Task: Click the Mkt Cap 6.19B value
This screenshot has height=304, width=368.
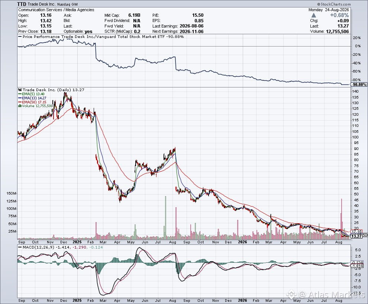Action: tap(134, 15)
